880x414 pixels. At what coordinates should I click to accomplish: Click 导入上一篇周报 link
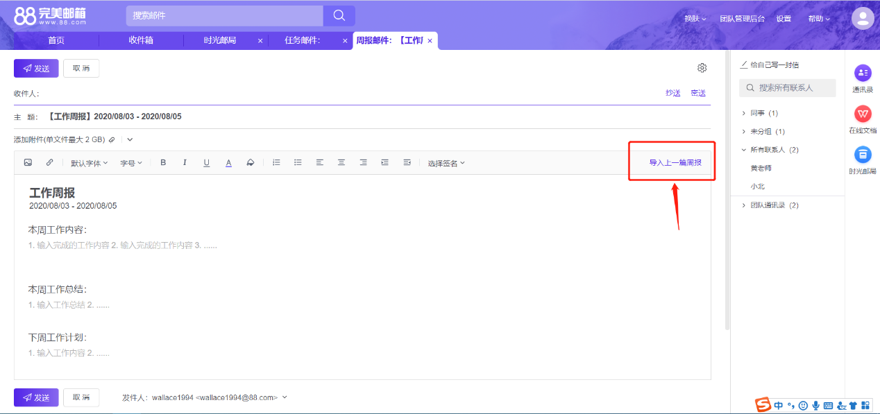click(675, 162)
